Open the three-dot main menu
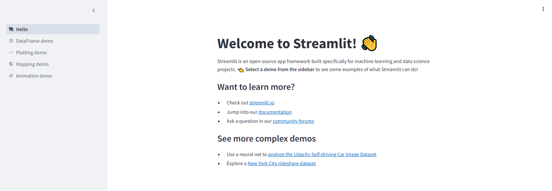This screenshot has height=191, width=552. (x=543, y=9)
